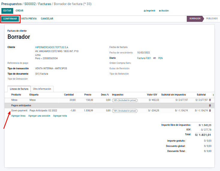
Task: Switch to Otra Información tab
Action: click(42, 89)
